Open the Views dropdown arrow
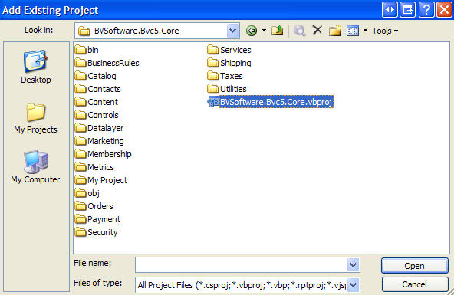Viewport: 454px width, 295px height. (365, 31)
